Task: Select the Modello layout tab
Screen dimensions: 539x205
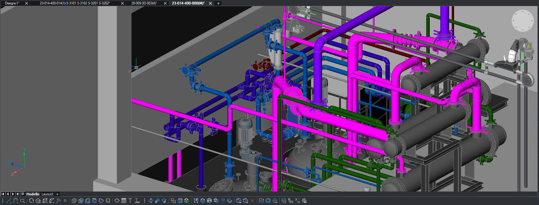Action: coord(33,194)
